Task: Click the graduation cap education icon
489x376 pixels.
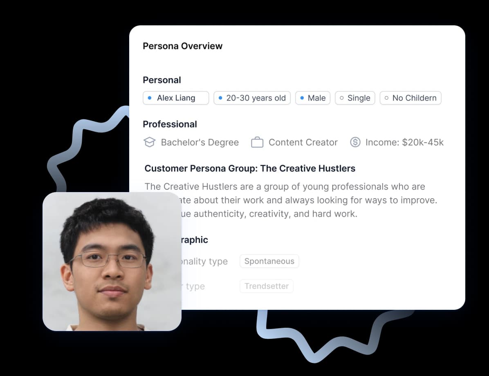Action: click(150, 142)
